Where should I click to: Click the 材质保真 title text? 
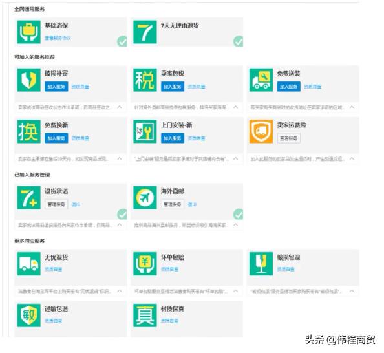[x=173, y=309]
